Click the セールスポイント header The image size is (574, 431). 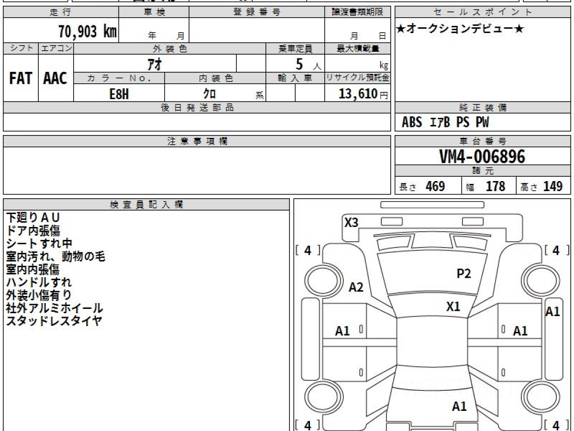[483, 12]
